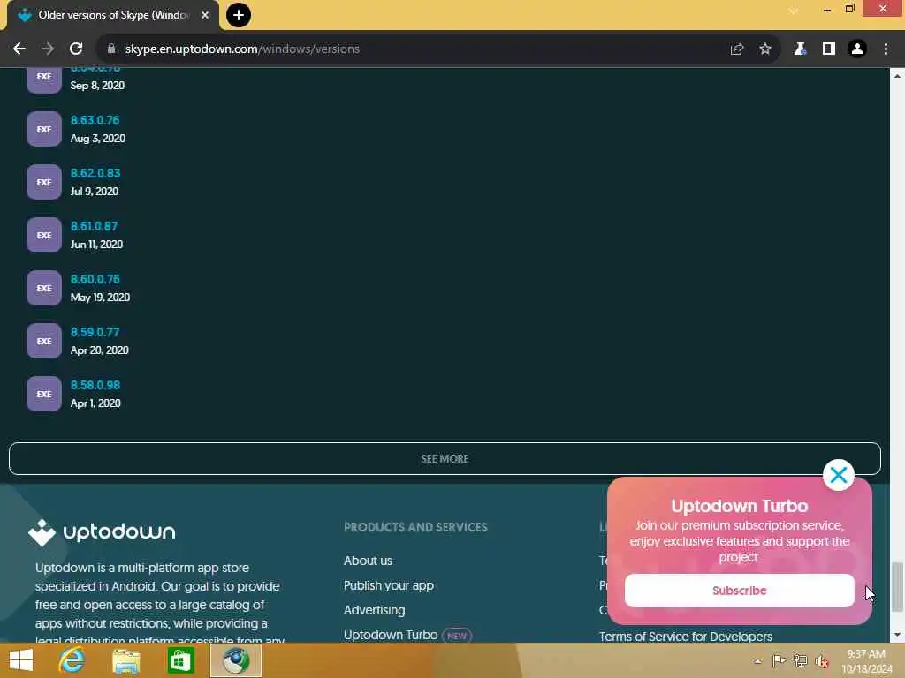
Task: Select the Older versions of Skype tab
Action: [x=112, y=15]
